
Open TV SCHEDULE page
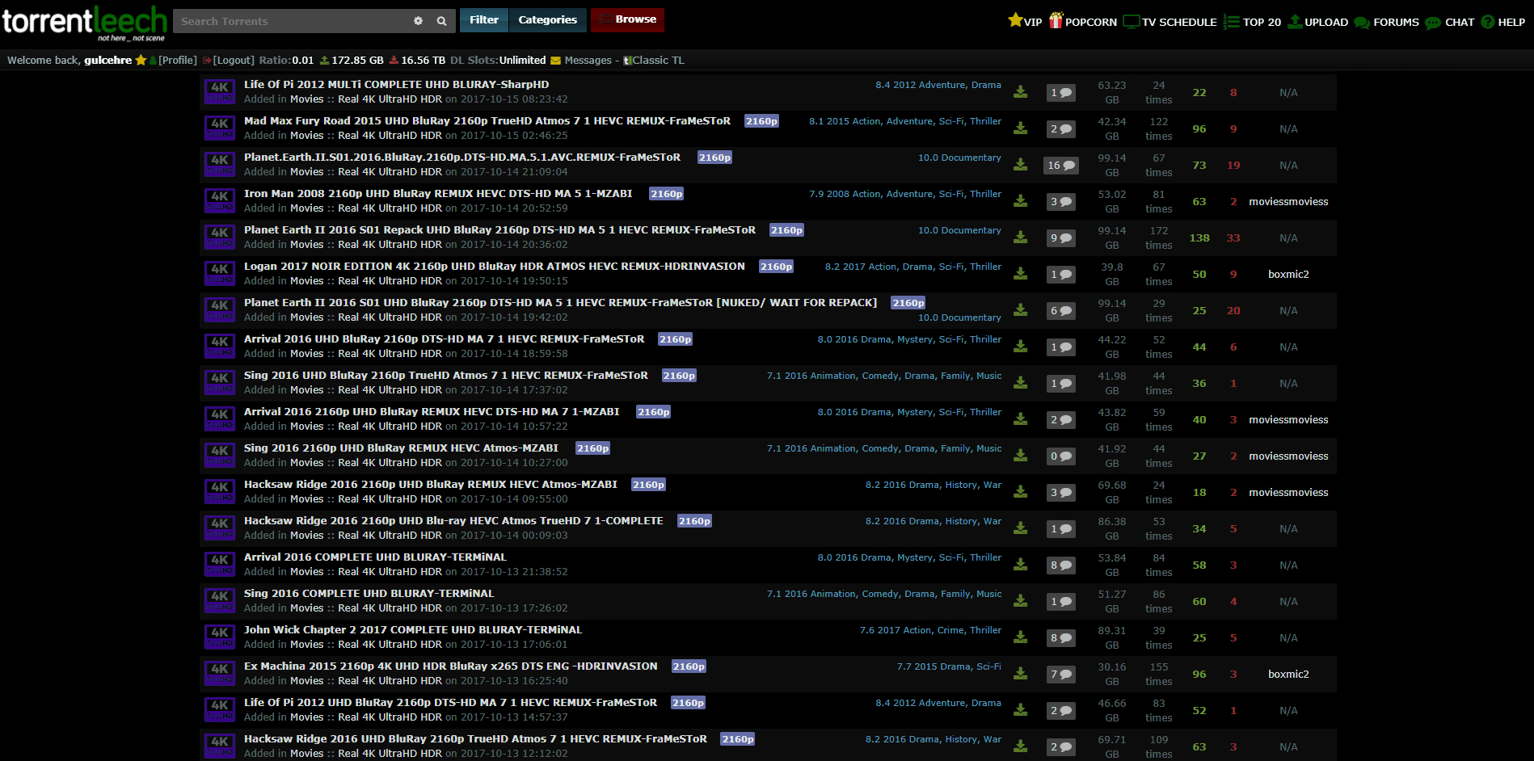tap(1170, 22)
